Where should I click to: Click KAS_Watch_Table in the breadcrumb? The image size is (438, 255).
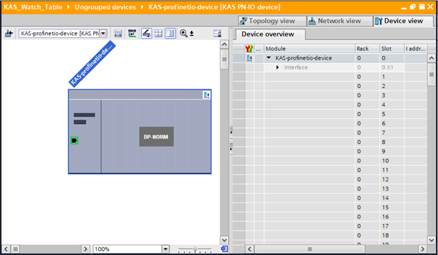pyautogui.click(x=33, y=7)
